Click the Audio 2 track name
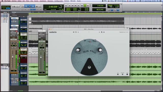Viewport: 163px width, 92px height. coord(14,18)
